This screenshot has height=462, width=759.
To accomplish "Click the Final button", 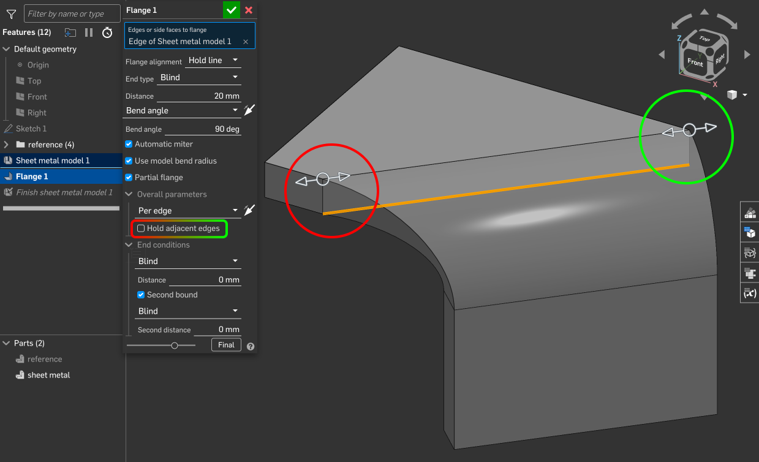I will [x=226, y=345].
